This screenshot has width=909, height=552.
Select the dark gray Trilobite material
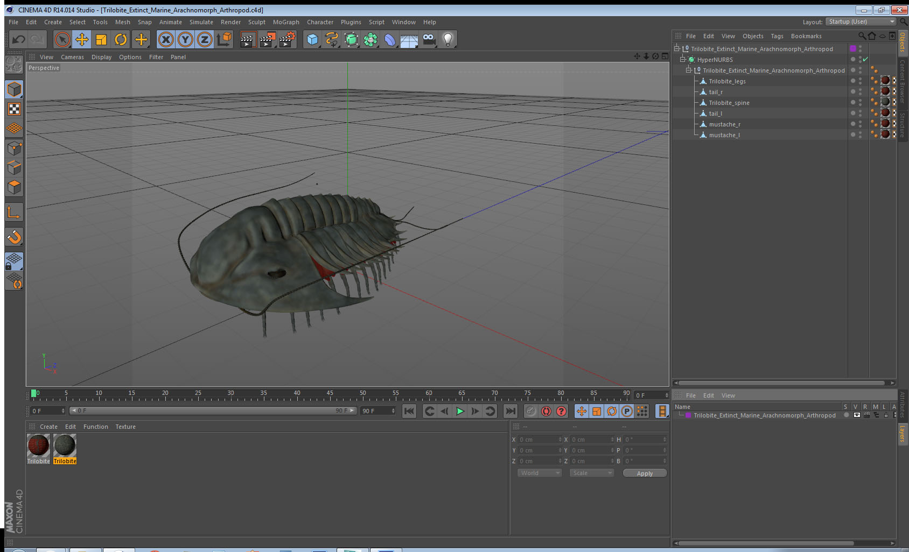click(65, 445)
